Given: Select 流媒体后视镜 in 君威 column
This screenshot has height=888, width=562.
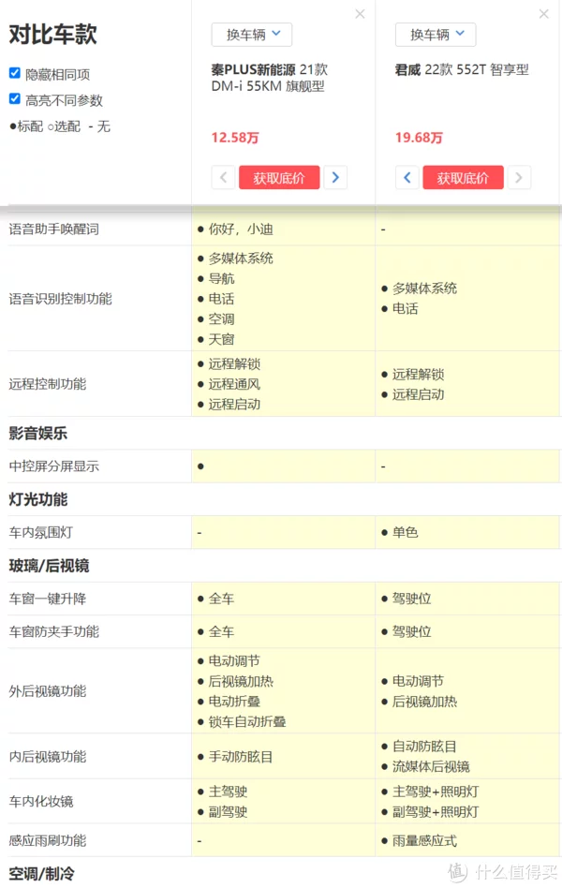Looking at the screenshot, I should point(431,767).
